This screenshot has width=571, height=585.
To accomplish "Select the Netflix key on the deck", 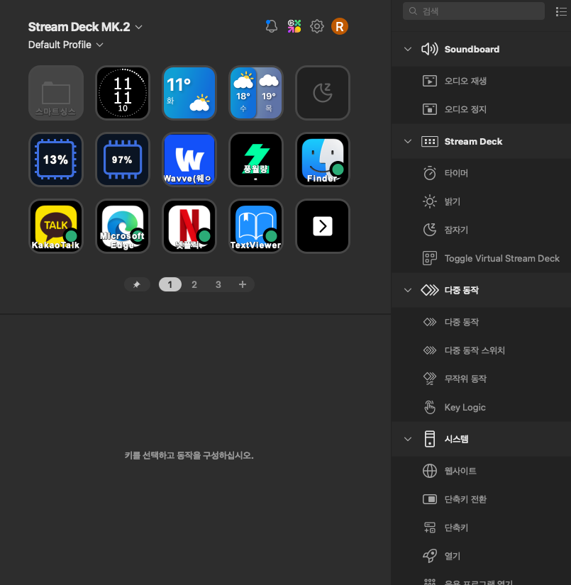I will pyautogui.click(x=189, y=226).
